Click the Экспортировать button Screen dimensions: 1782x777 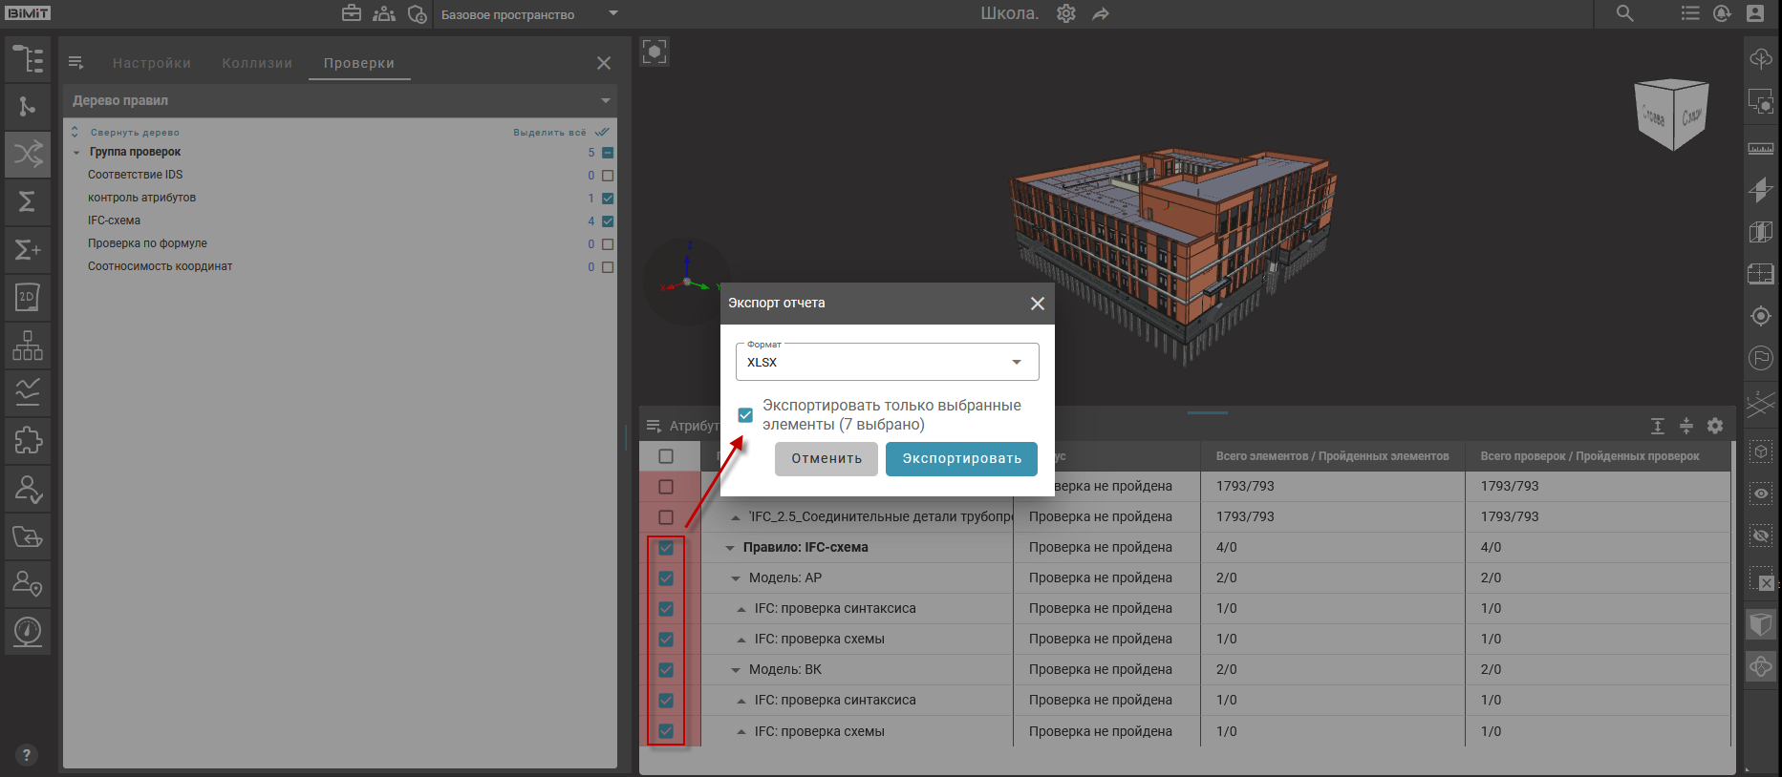tap(961, 459)
